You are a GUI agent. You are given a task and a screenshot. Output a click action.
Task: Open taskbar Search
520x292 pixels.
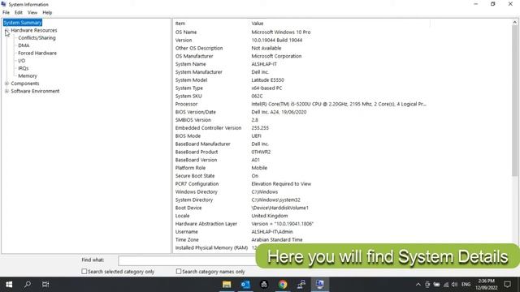pyautogui.click(x=28, y=285)
